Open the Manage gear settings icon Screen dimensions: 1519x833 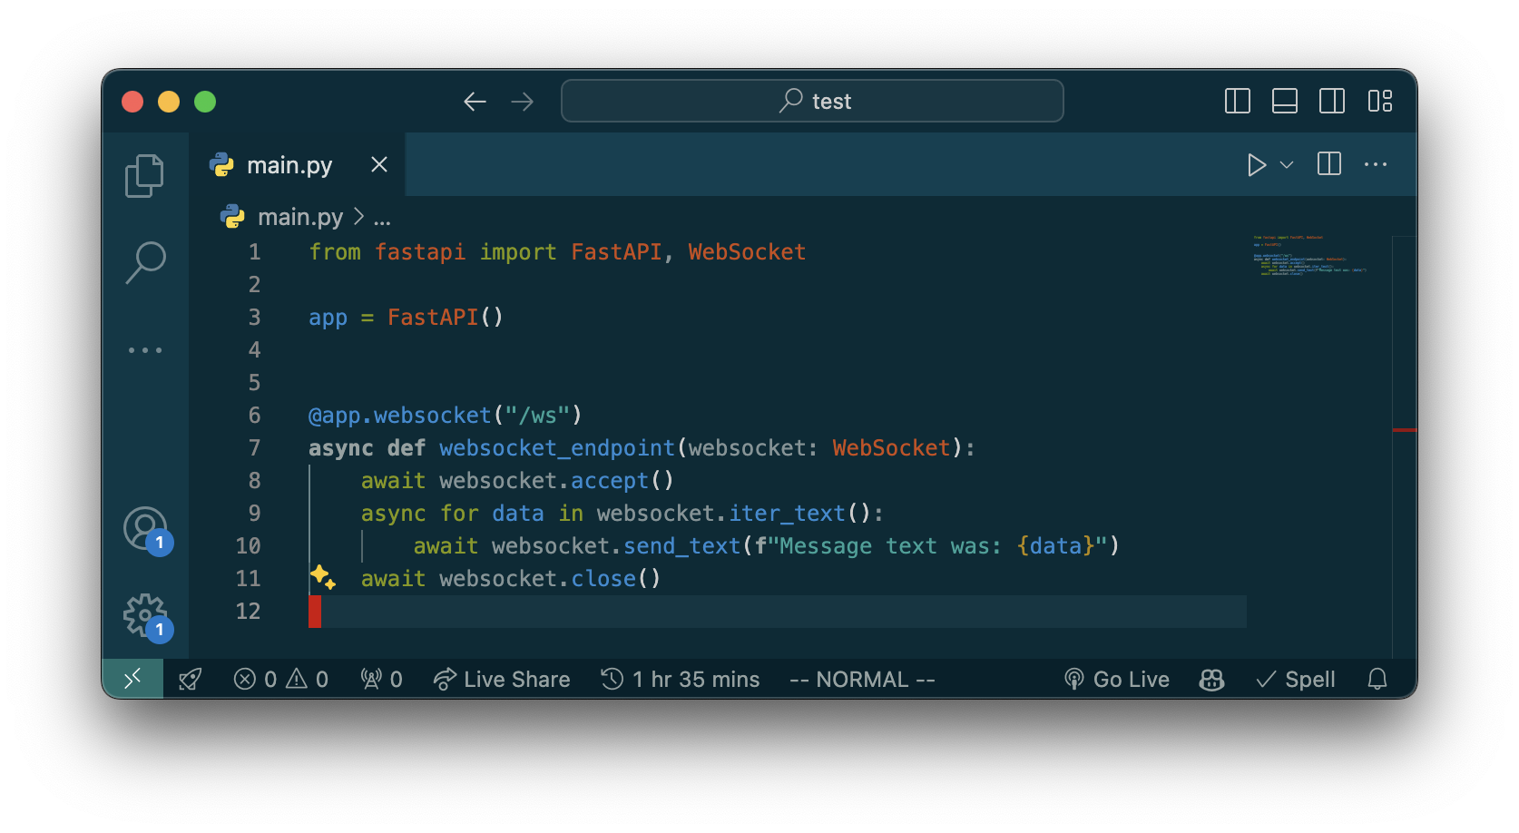tap(145, 616)
